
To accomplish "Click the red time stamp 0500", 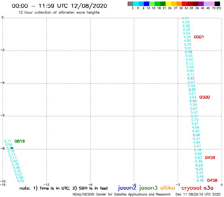I will (x=205, y=97).
